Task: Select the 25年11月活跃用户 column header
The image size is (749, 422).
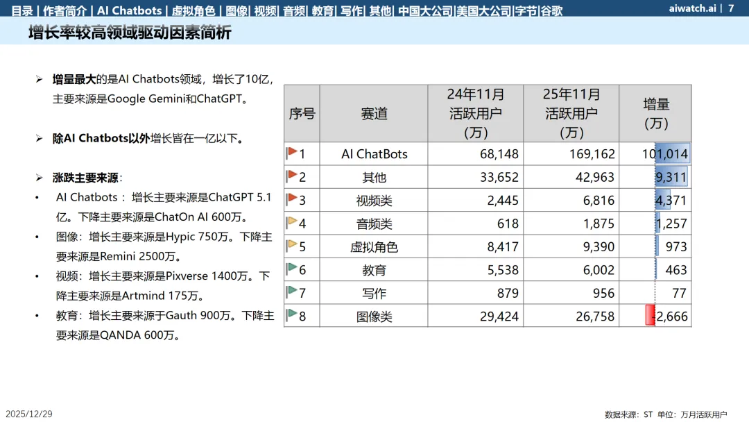Action: tap(571, 114)
